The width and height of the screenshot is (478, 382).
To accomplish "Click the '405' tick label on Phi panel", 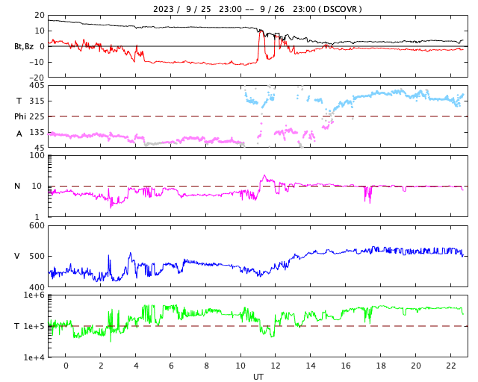I will pyautogui.click(x=37, y=86).
